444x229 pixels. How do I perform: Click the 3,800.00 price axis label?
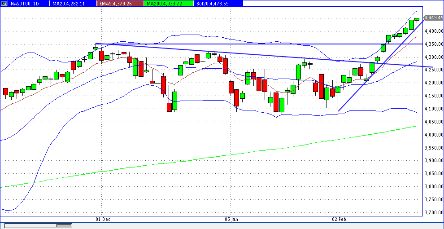tap(433, 186)
